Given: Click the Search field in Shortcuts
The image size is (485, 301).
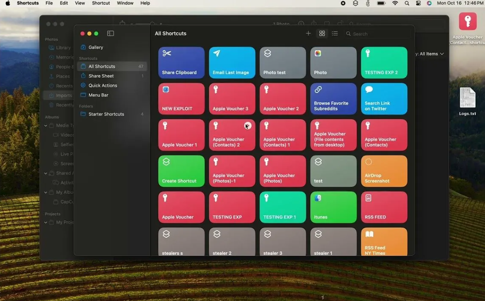Looking at the screenshot, I should click(x=377, y=34).
